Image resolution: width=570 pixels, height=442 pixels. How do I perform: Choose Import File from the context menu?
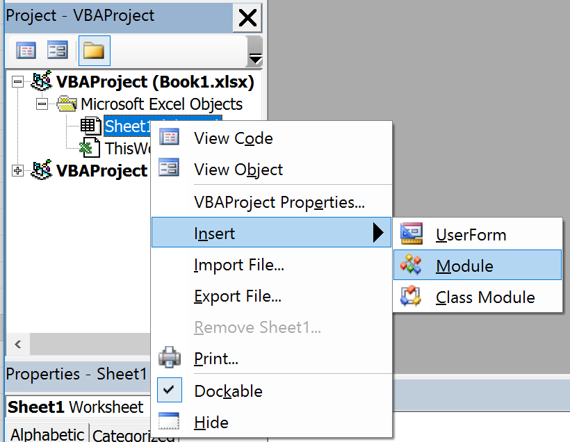tap(238, 265)
